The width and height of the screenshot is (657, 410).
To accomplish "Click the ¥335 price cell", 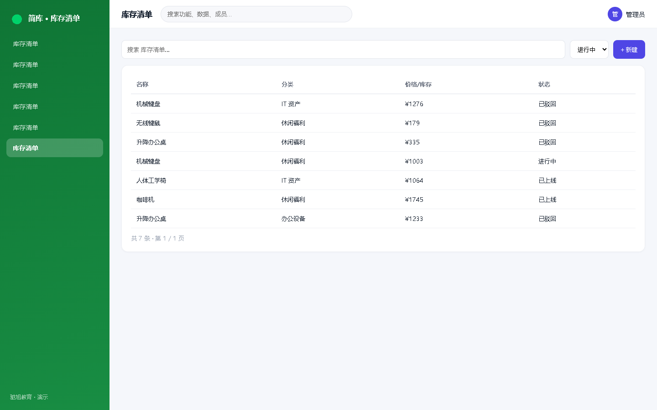I will pos(412,142).
